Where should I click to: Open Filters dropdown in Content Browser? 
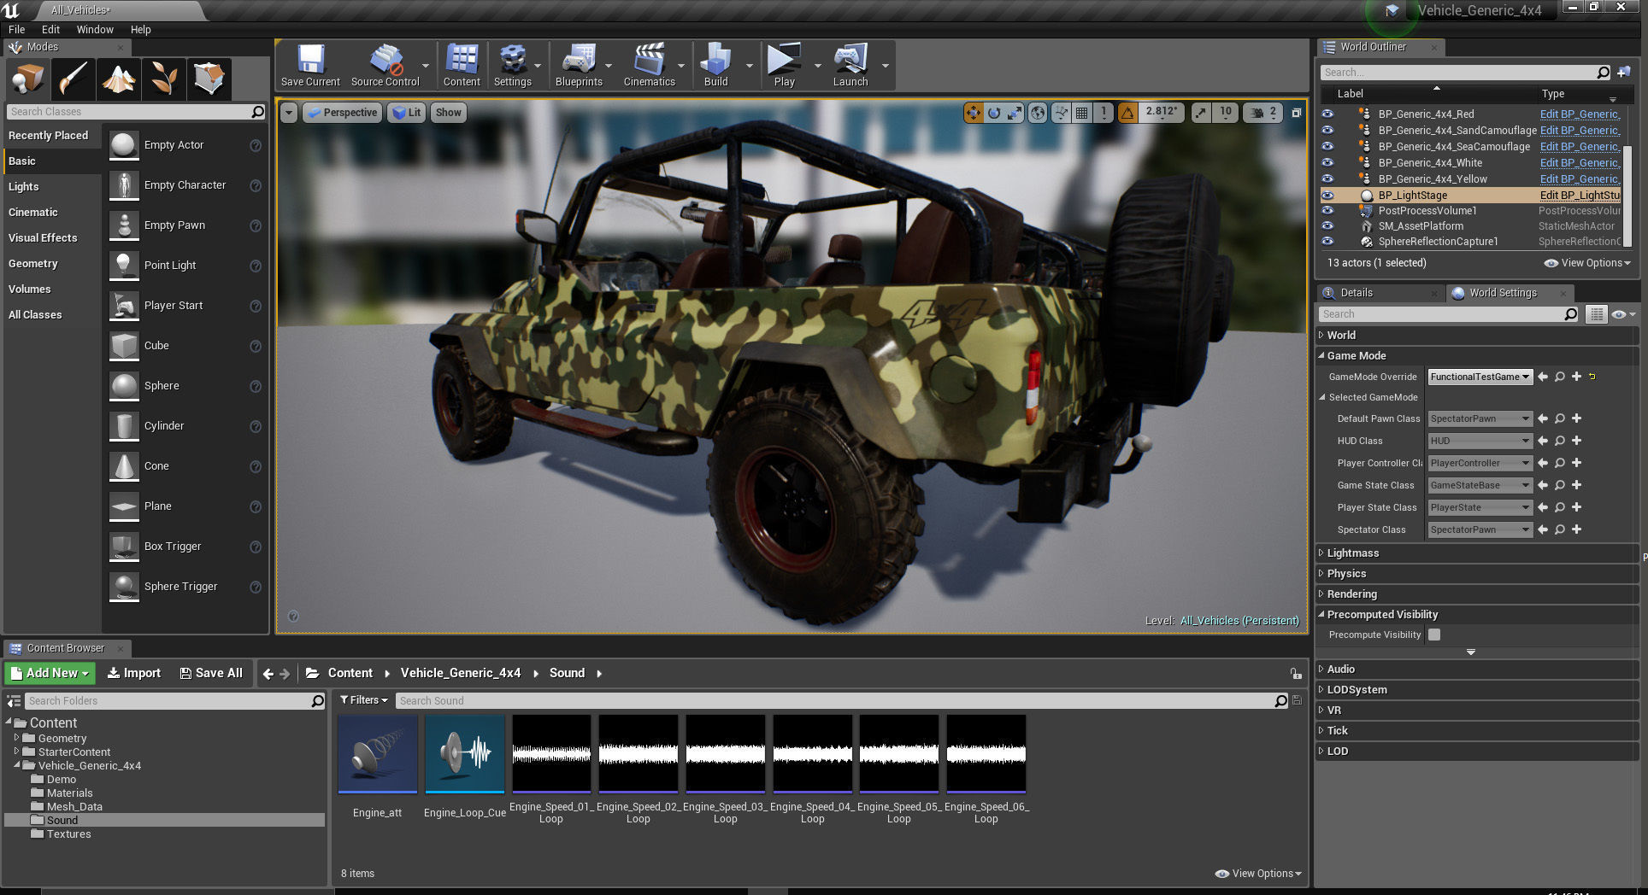coord(363,700)
